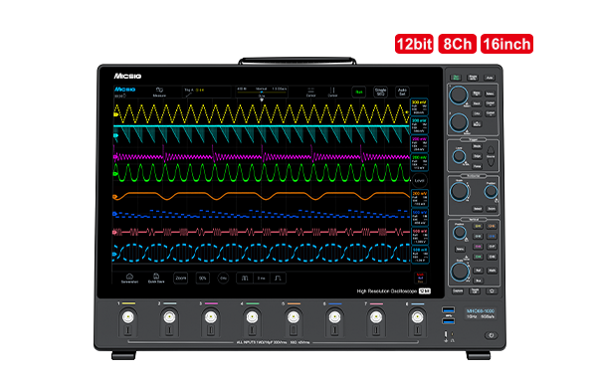Screen dimensions: 597x378
Task: Open yellow channel 1 300 mV settings box
Action: [x=419, y=107]
